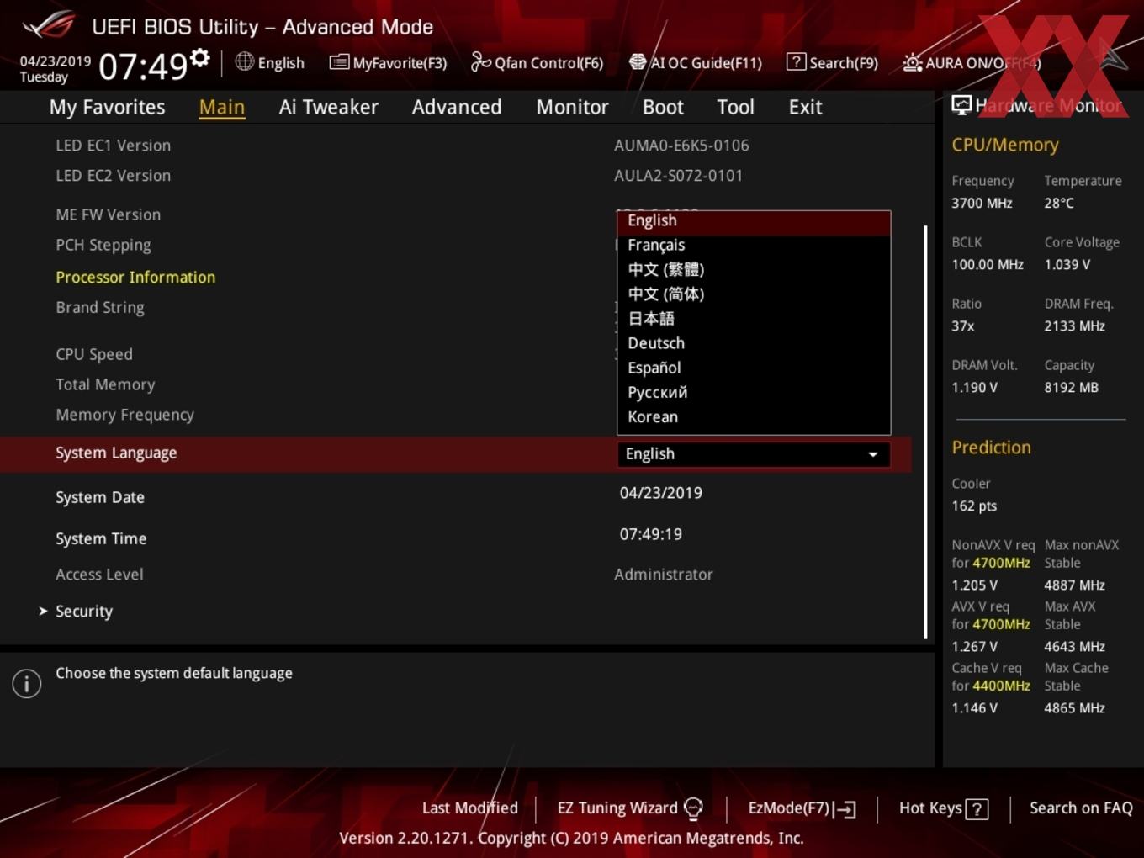Open the Monitor tab
The height and width of the screenshot is (858, 1144).
click(x=572, y=107)
